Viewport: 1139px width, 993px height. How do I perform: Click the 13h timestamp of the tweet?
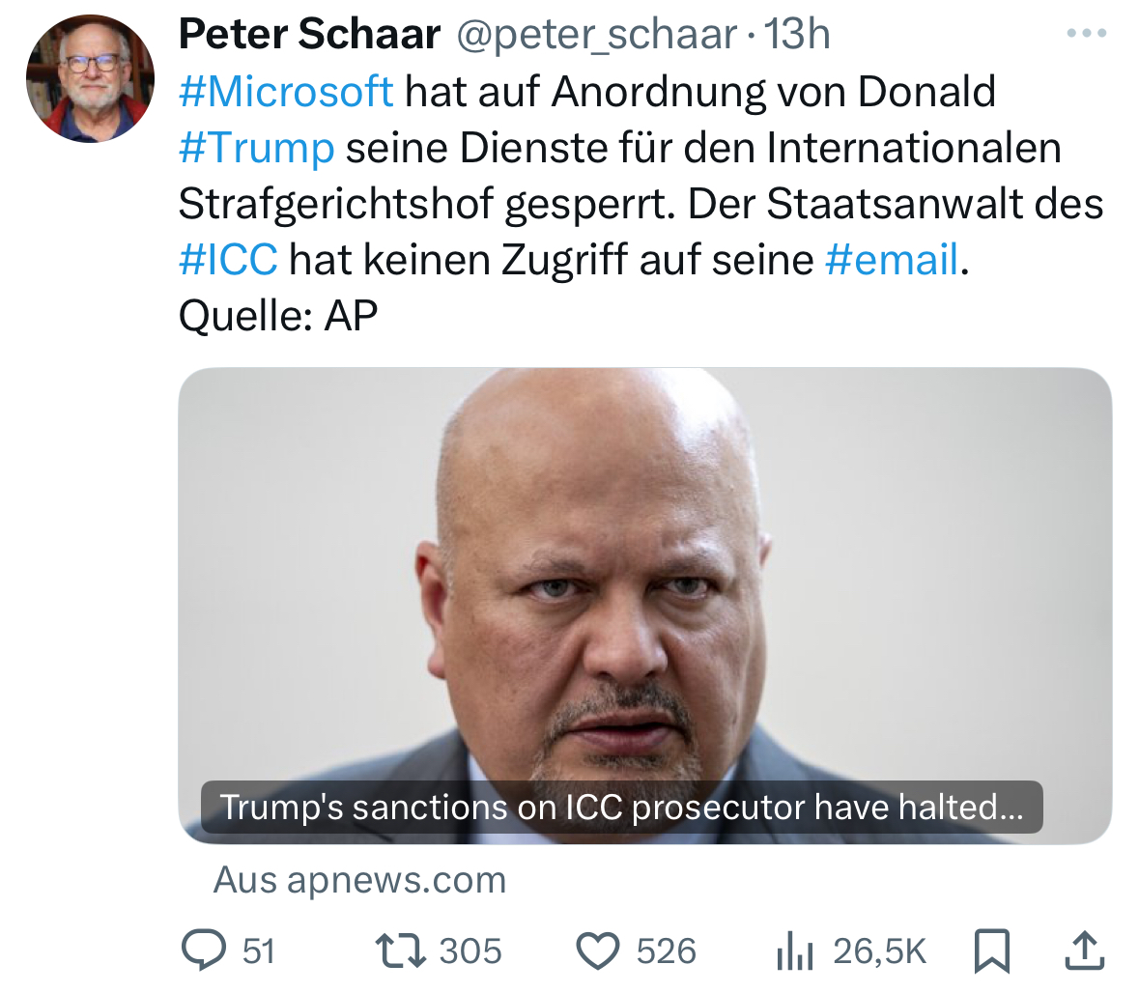click(x=797, y=36)
